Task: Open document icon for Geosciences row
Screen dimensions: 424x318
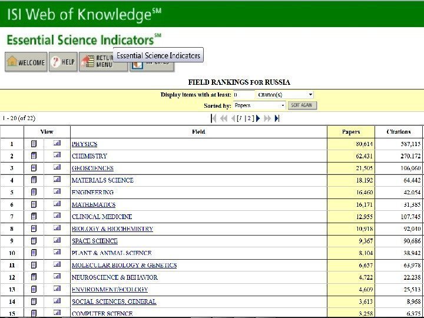Action: coord(34,168)
